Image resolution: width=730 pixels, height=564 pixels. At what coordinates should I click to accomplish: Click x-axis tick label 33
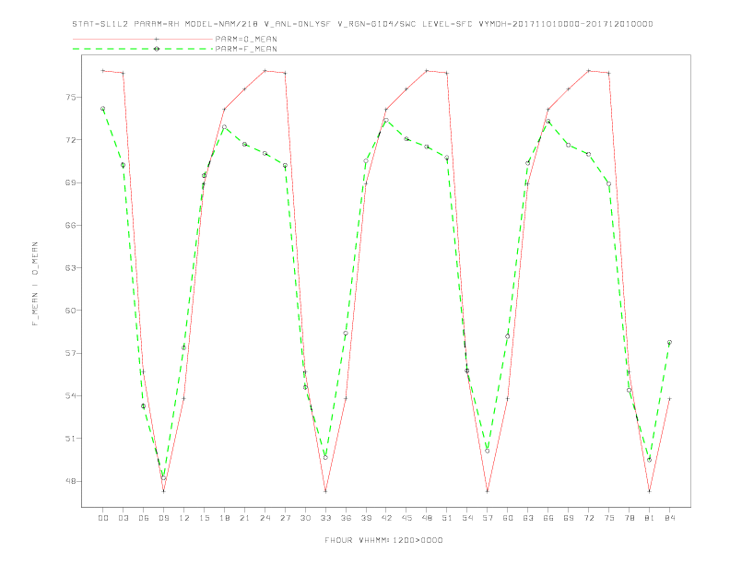(x=325, y=518)
